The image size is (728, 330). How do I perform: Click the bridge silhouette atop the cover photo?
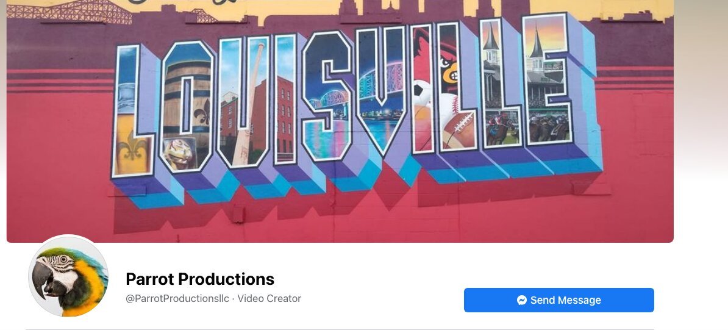point(70,12)
